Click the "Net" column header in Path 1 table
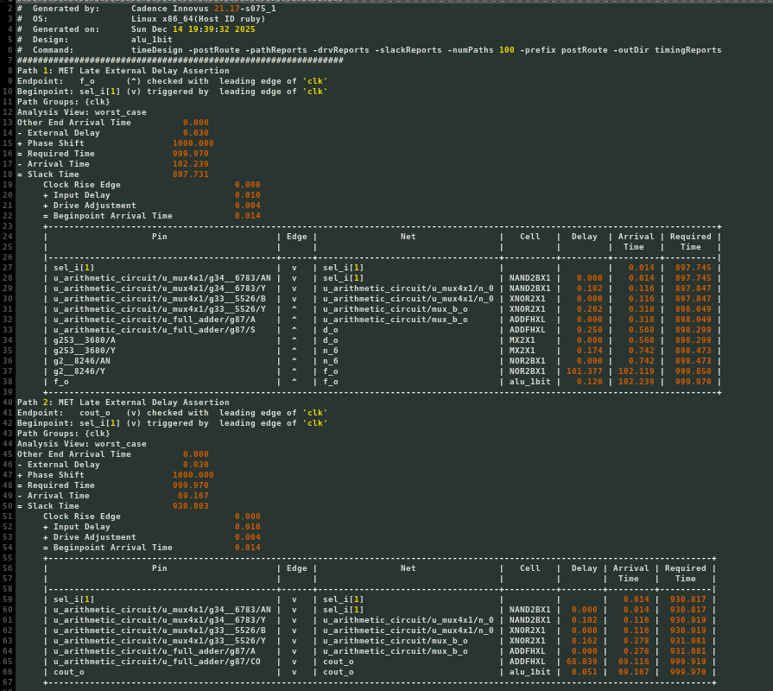 [408, 236]
